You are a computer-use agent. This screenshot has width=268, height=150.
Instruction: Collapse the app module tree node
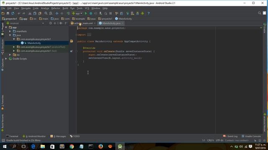point(6,27)
